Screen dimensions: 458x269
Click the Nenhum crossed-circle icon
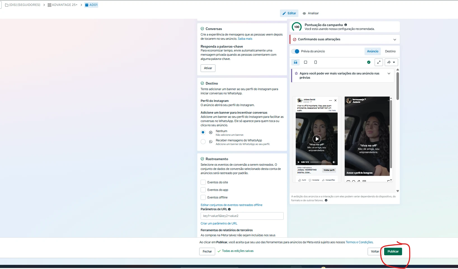pyautogui.click(x=211, y=132)
